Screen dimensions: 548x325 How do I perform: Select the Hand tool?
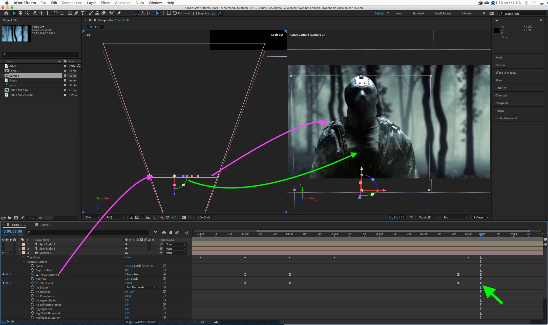tap(20, 13)
